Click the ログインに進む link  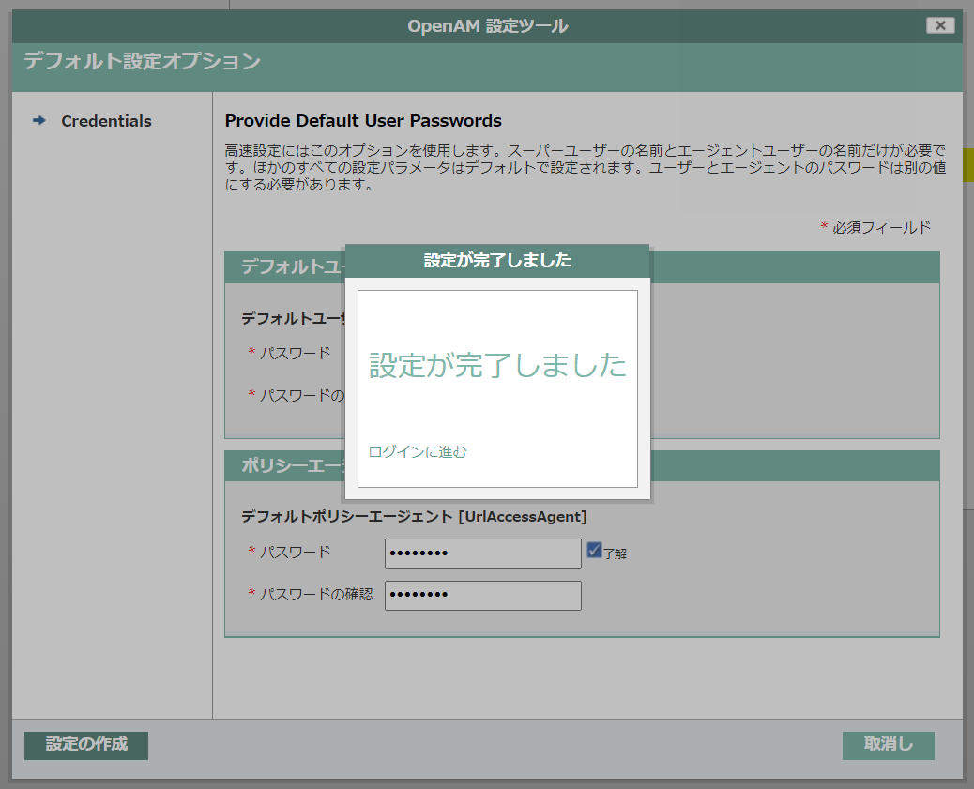[x=418, y=451]
